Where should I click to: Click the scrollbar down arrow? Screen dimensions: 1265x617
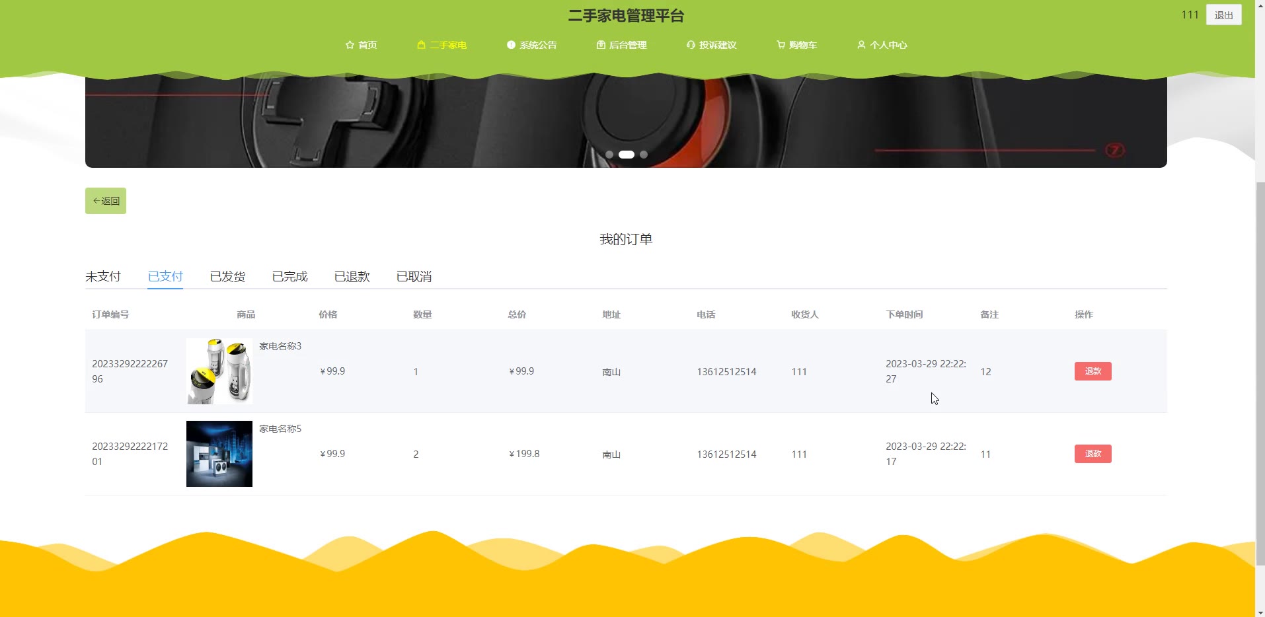coord(1260,612)
